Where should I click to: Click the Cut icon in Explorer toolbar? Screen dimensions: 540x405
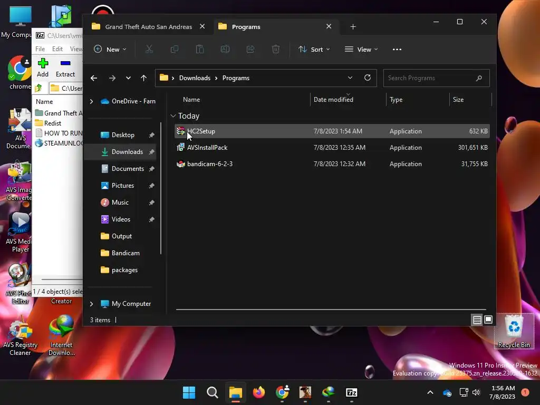click(149, 49)
